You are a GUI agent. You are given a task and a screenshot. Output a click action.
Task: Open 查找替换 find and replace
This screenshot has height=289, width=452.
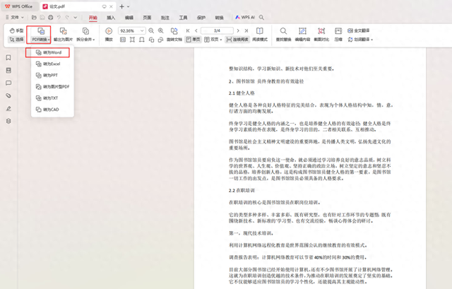click(x=283, y=35)
